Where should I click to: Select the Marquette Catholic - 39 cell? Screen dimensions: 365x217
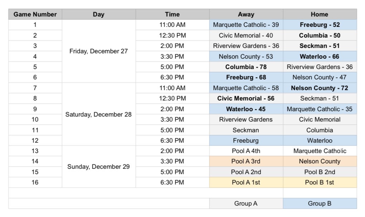[x=246, y=25]
